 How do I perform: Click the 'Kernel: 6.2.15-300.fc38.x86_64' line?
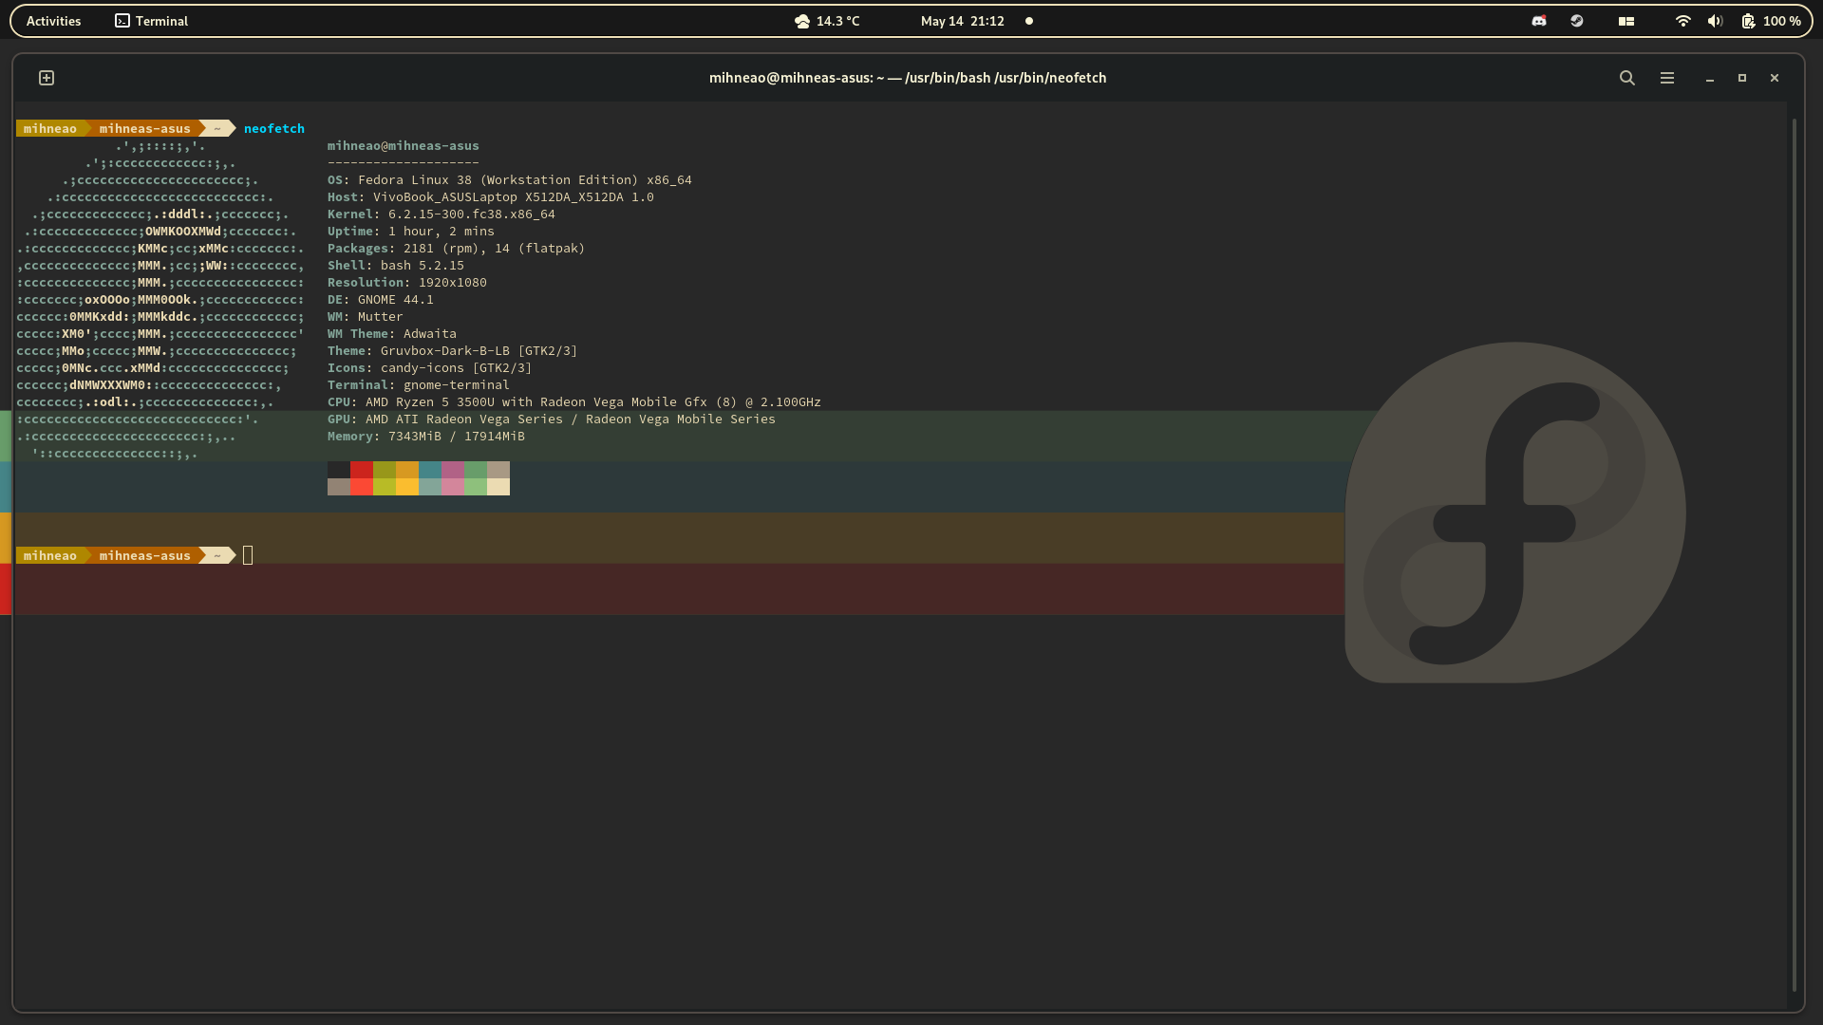pyautogui.click(x=441, y=214)
